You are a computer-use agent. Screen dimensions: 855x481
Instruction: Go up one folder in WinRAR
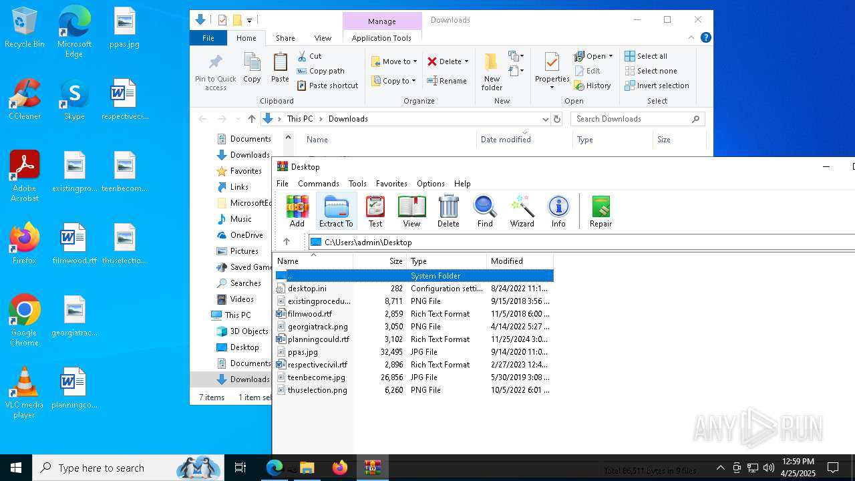tap(287, 242)
